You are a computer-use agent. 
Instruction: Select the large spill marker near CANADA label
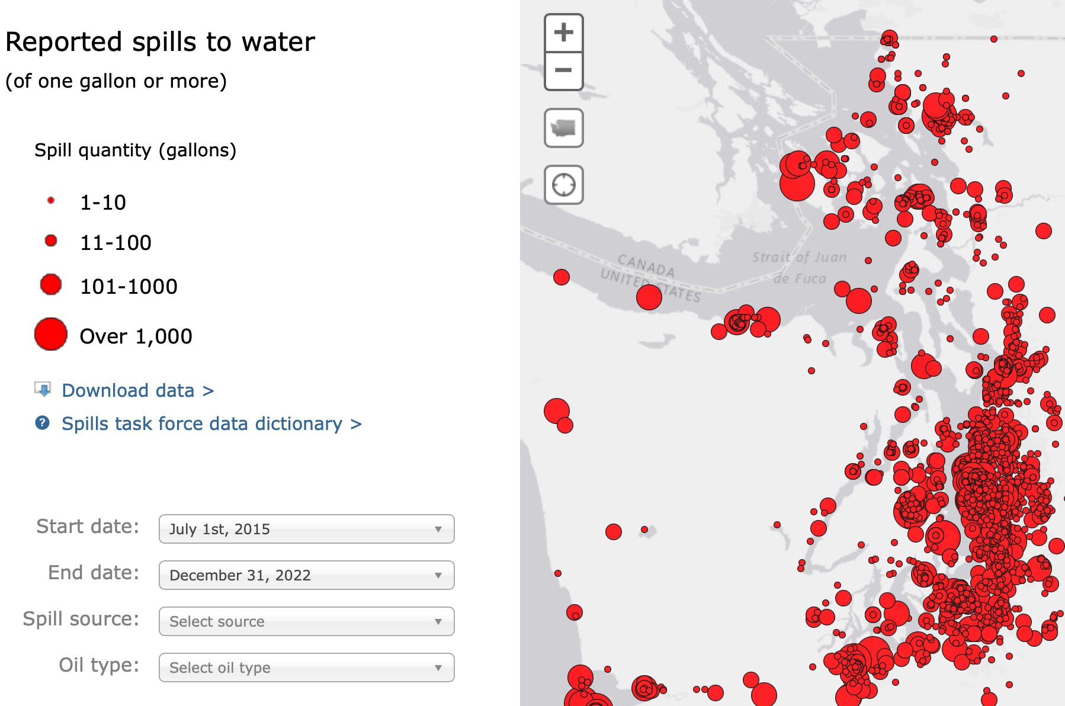coord(649,297)
